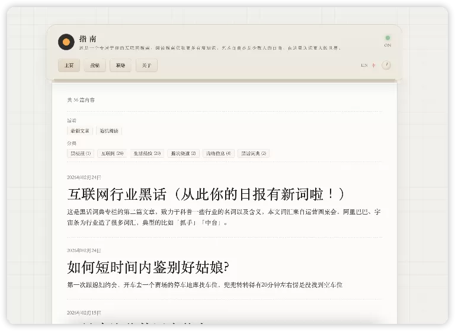Toggle the green ON power indicator
Image resolution: width=455 pixels, height=331 pixels.
click(x=387, y=38)
